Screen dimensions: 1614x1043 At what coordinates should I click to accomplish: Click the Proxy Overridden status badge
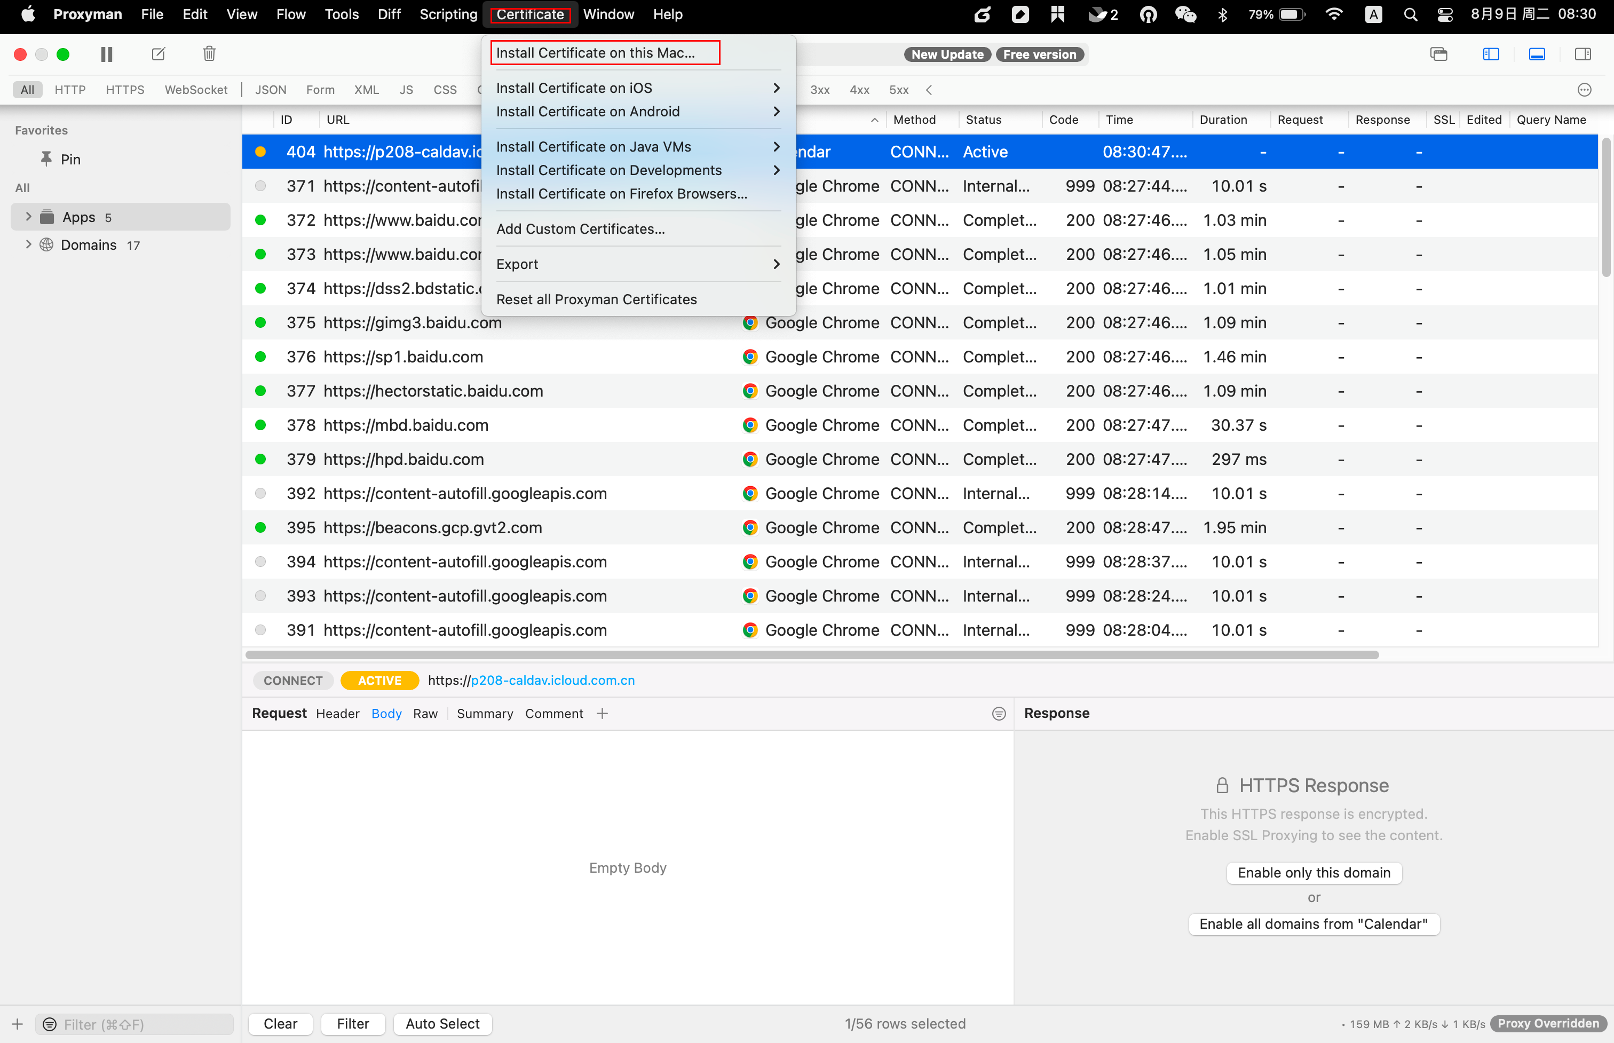point(1548,1023)
